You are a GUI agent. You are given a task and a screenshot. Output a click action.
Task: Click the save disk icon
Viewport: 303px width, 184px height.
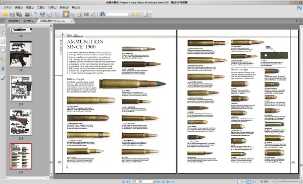click(12, 14)
